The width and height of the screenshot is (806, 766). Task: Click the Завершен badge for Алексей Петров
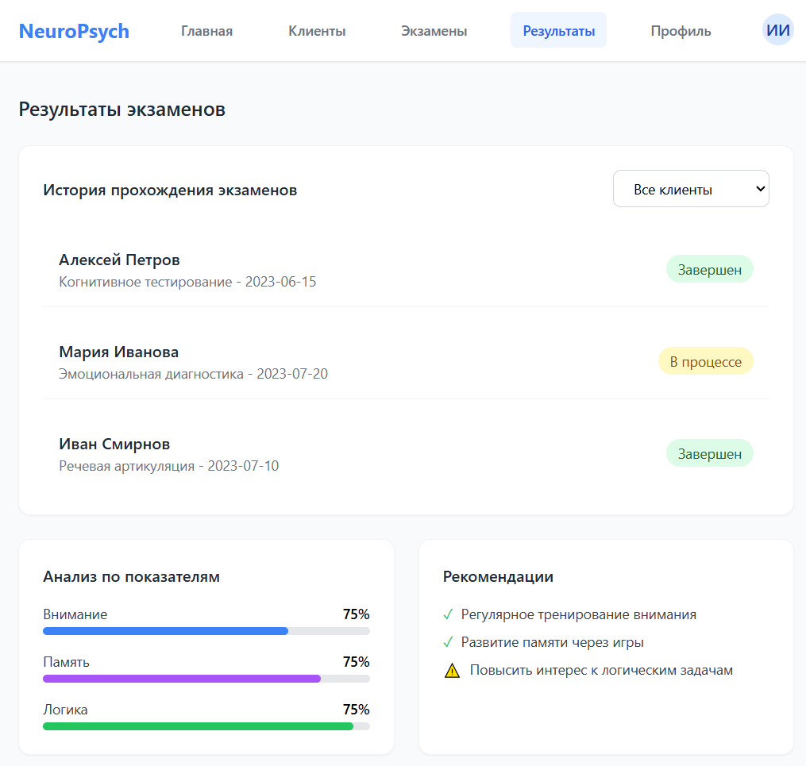pos(709,269)
